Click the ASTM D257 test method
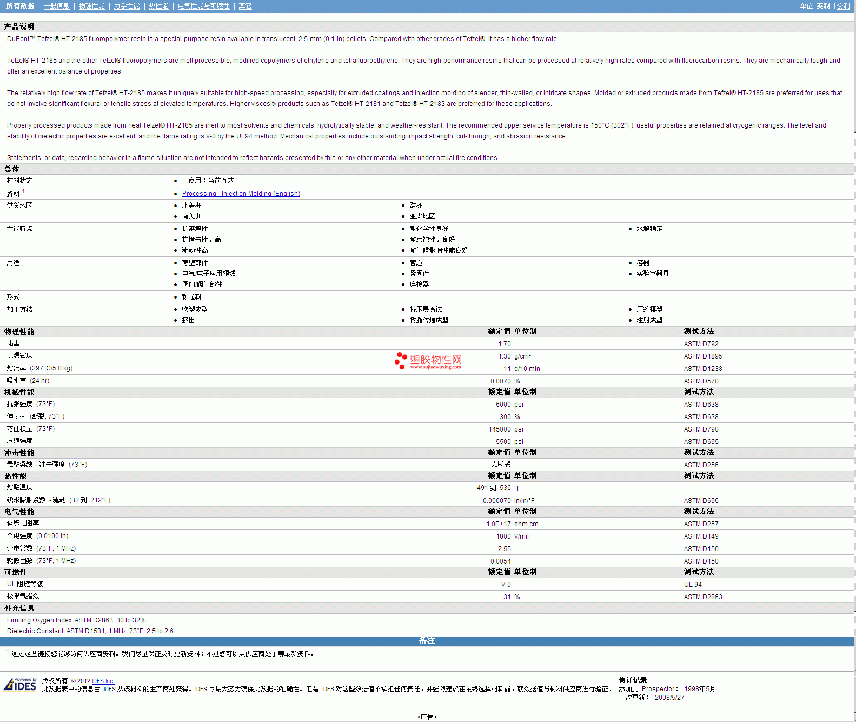The width and height of the screenshot is (856, 722). point(701,524)
